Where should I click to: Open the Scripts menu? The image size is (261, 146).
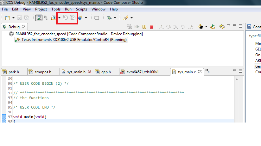pyautogui.click(x=81, y=9)
